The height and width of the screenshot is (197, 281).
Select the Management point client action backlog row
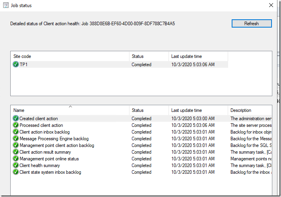[57, 145]
